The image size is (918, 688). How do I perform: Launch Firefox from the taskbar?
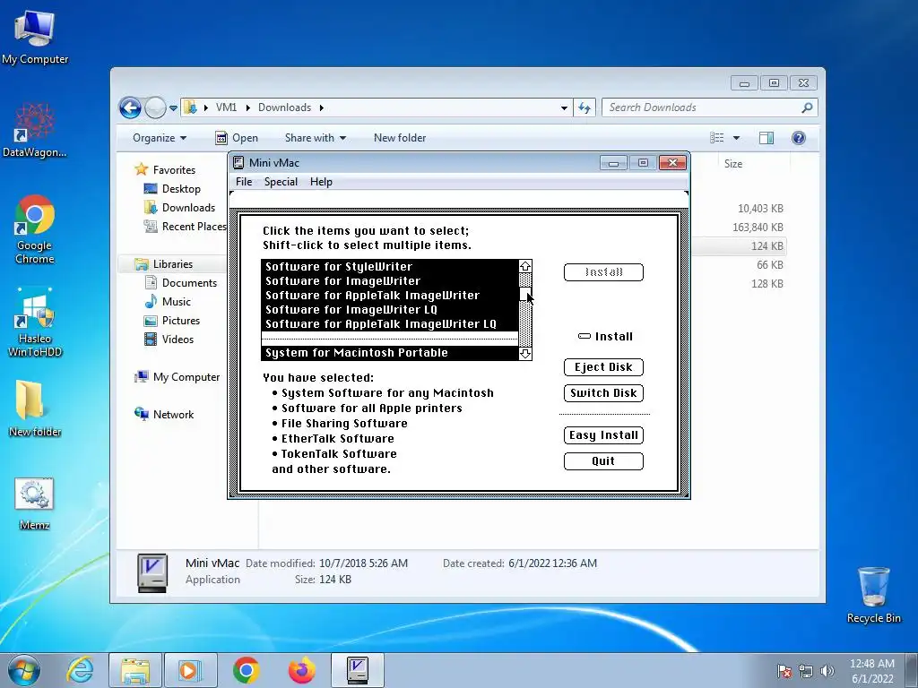pos(301,670)
